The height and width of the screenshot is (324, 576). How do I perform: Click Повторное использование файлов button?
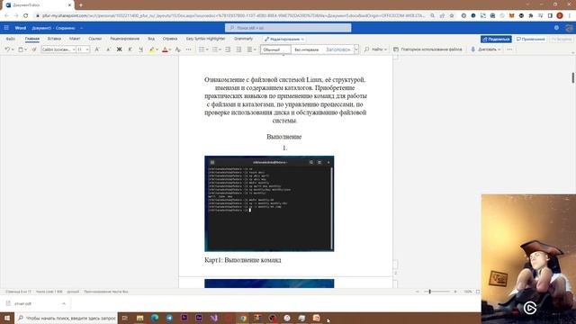[427, 49]
